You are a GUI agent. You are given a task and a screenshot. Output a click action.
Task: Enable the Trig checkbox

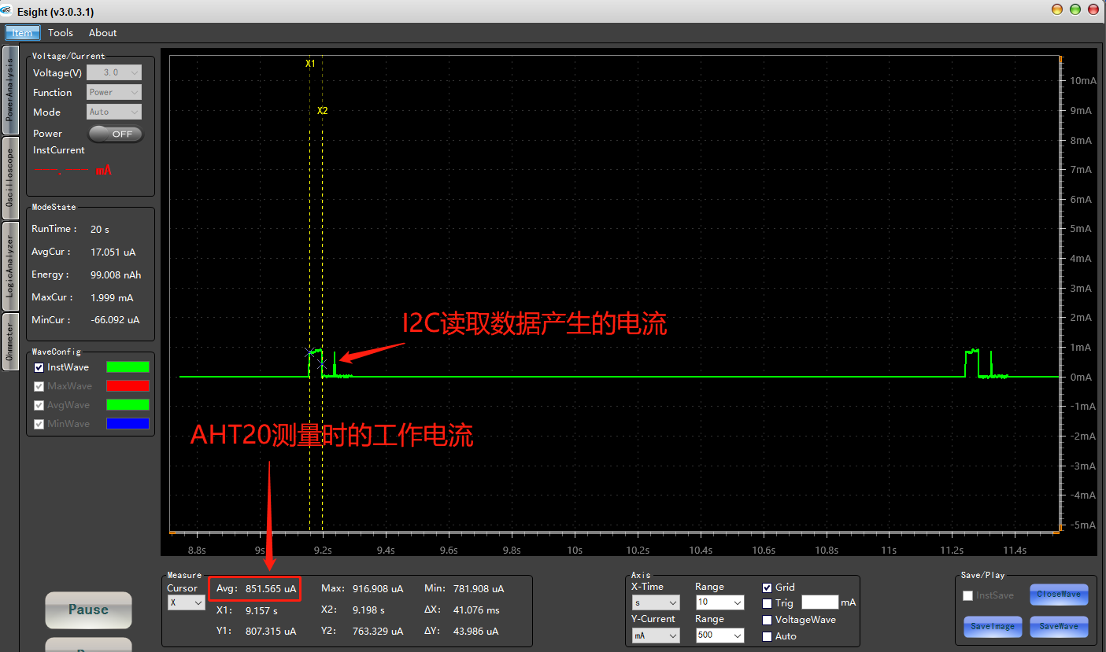[x=768, y=603]
